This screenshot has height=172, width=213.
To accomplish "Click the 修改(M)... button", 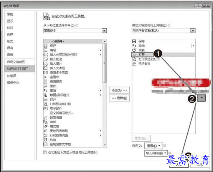I will [141, 138].
